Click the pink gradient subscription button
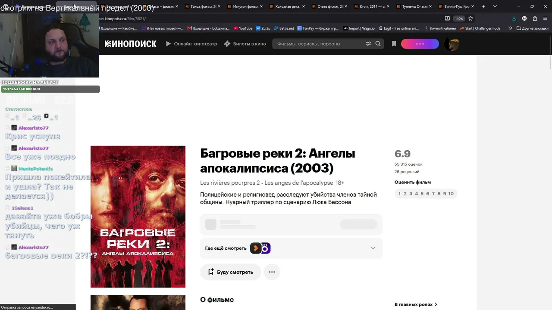Image resolution: width=552 pixels, height=310 pixels. tap(420, 44)
